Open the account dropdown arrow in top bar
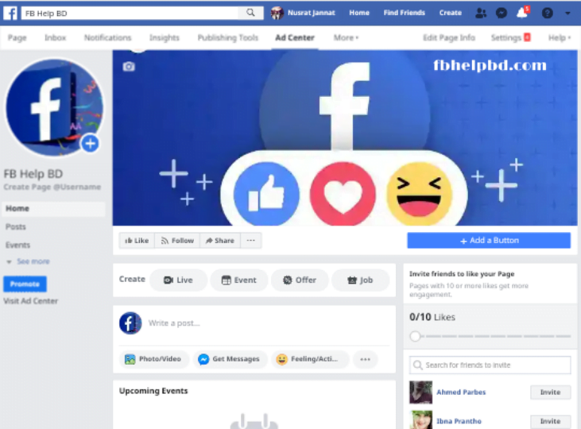Screen dimensions: 581x429 [x=567, y=13]
